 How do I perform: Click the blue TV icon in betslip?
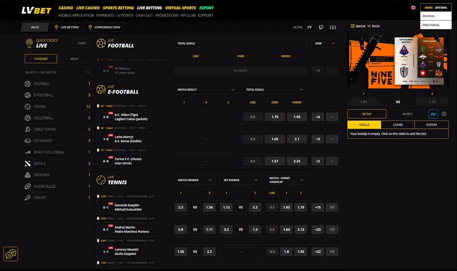(433, 114)
